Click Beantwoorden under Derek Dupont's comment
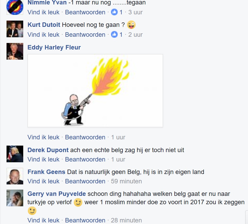 click(x=85, y=159)
